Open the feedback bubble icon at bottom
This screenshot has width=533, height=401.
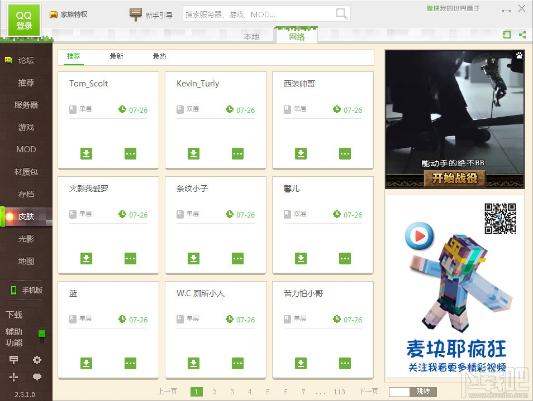point(37,378)
